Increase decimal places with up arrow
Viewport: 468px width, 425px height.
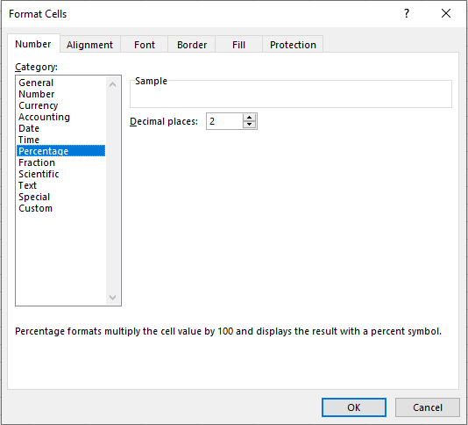coord(249,118)
